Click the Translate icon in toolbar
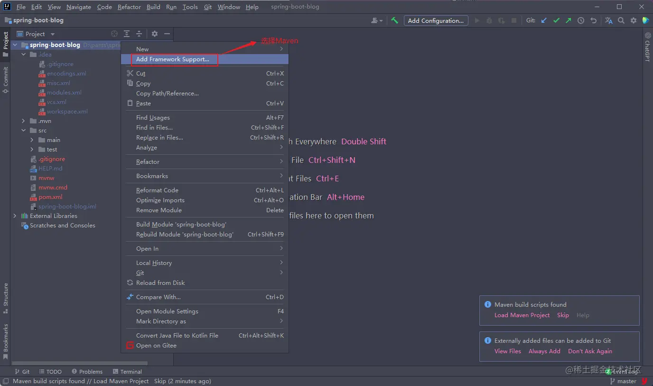653x386 pixels. pyautogui.click(x=609, y=20)
